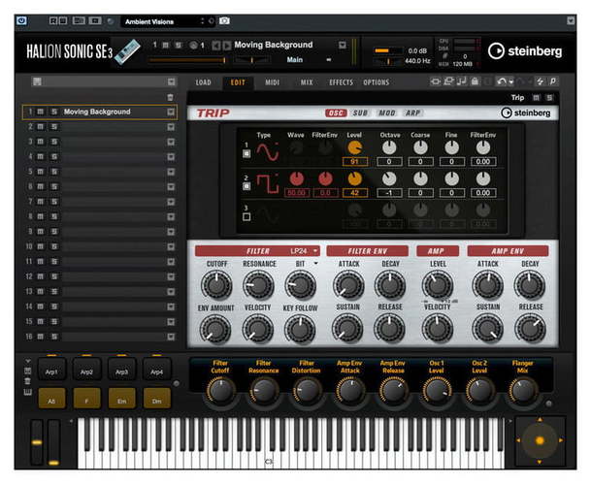Solo program slot 12
Screen dimensions: 591x484
pos(54,276)
